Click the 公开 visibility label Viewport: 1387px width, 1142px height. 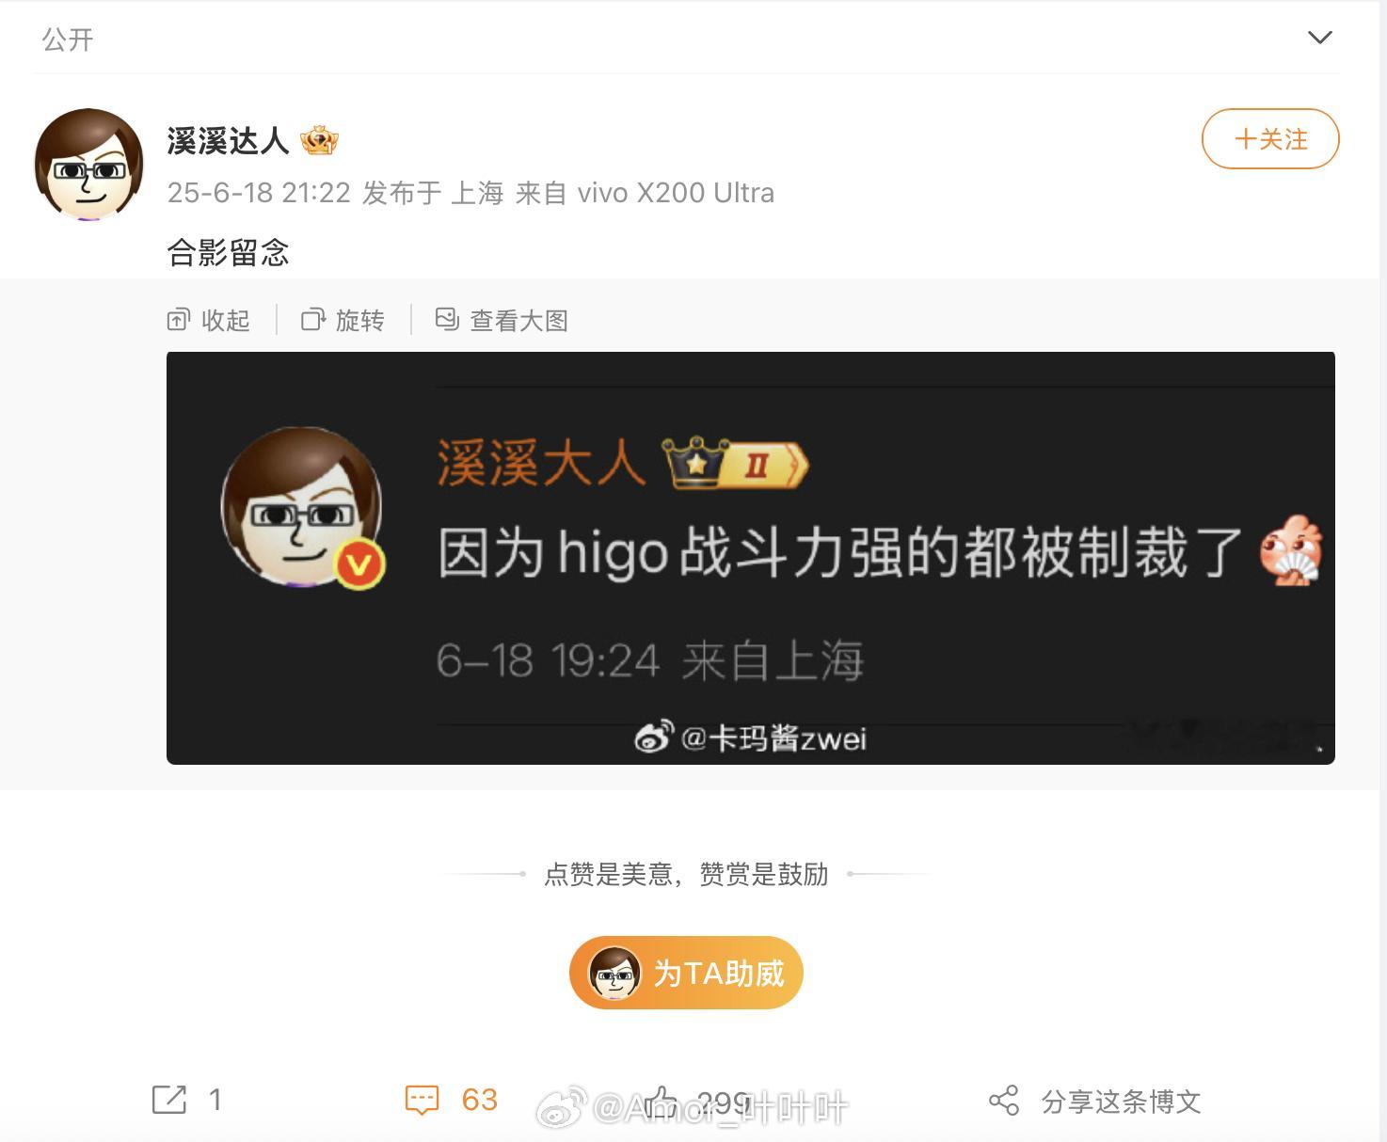68,40
